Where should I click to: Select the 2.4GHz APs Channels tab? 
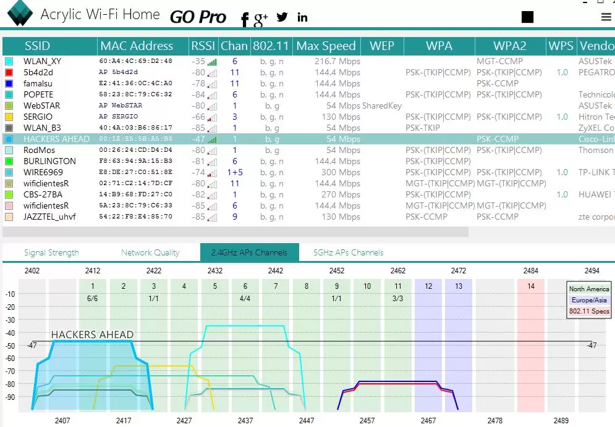coord(250,252)
